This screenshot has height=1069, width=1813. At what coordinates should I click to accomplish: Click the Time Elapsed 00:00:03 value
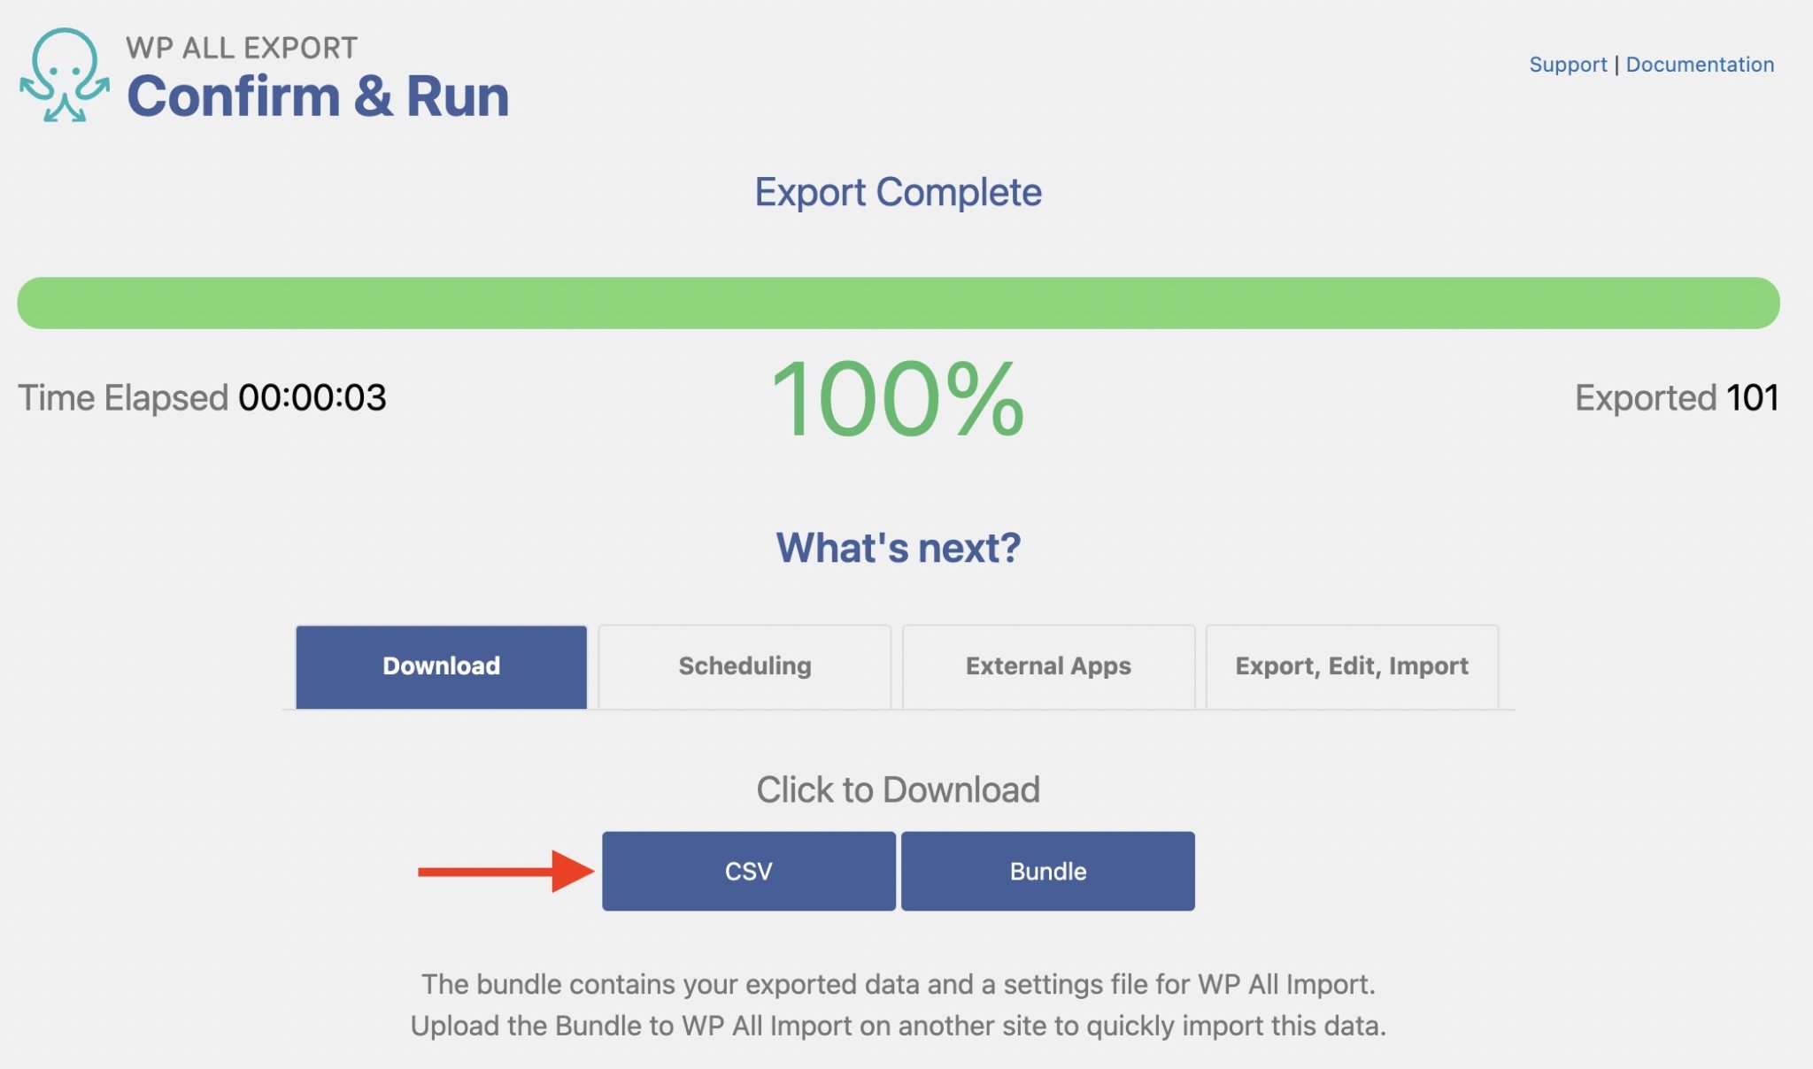pyautogui.click(x=204, y=398)
